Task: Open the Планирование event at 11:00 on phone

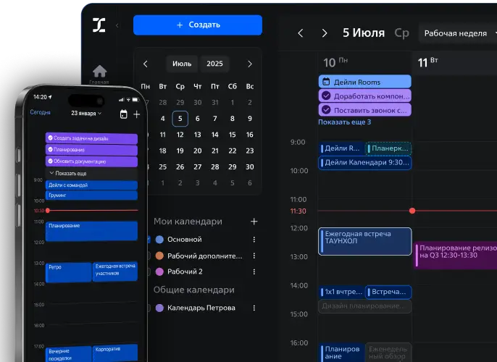Action: [x=91, y=231]
